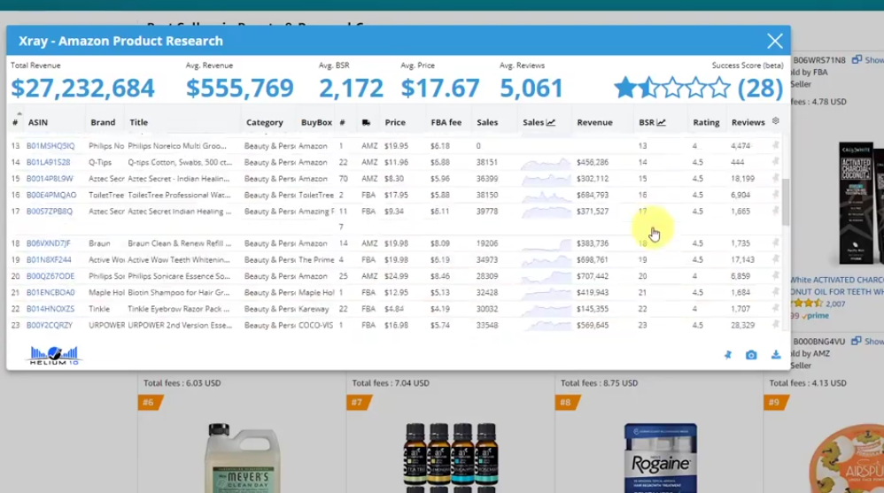The width and height of the screenshot is (884, 493).
Task: Click the Avg. Reviews value 5,061
Action: (531, 88)
